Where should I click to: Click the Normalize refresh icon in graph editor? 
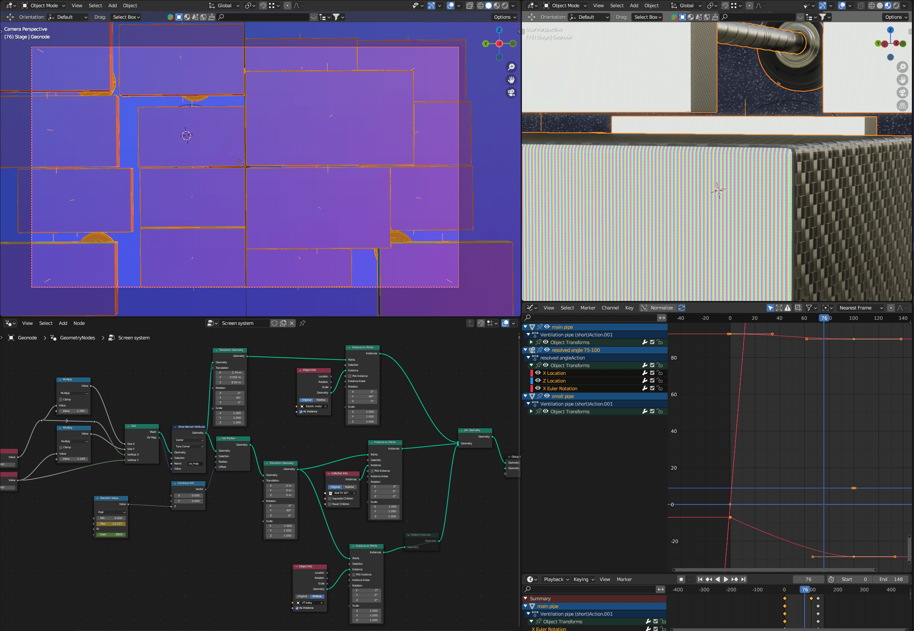tap(682, 308)
